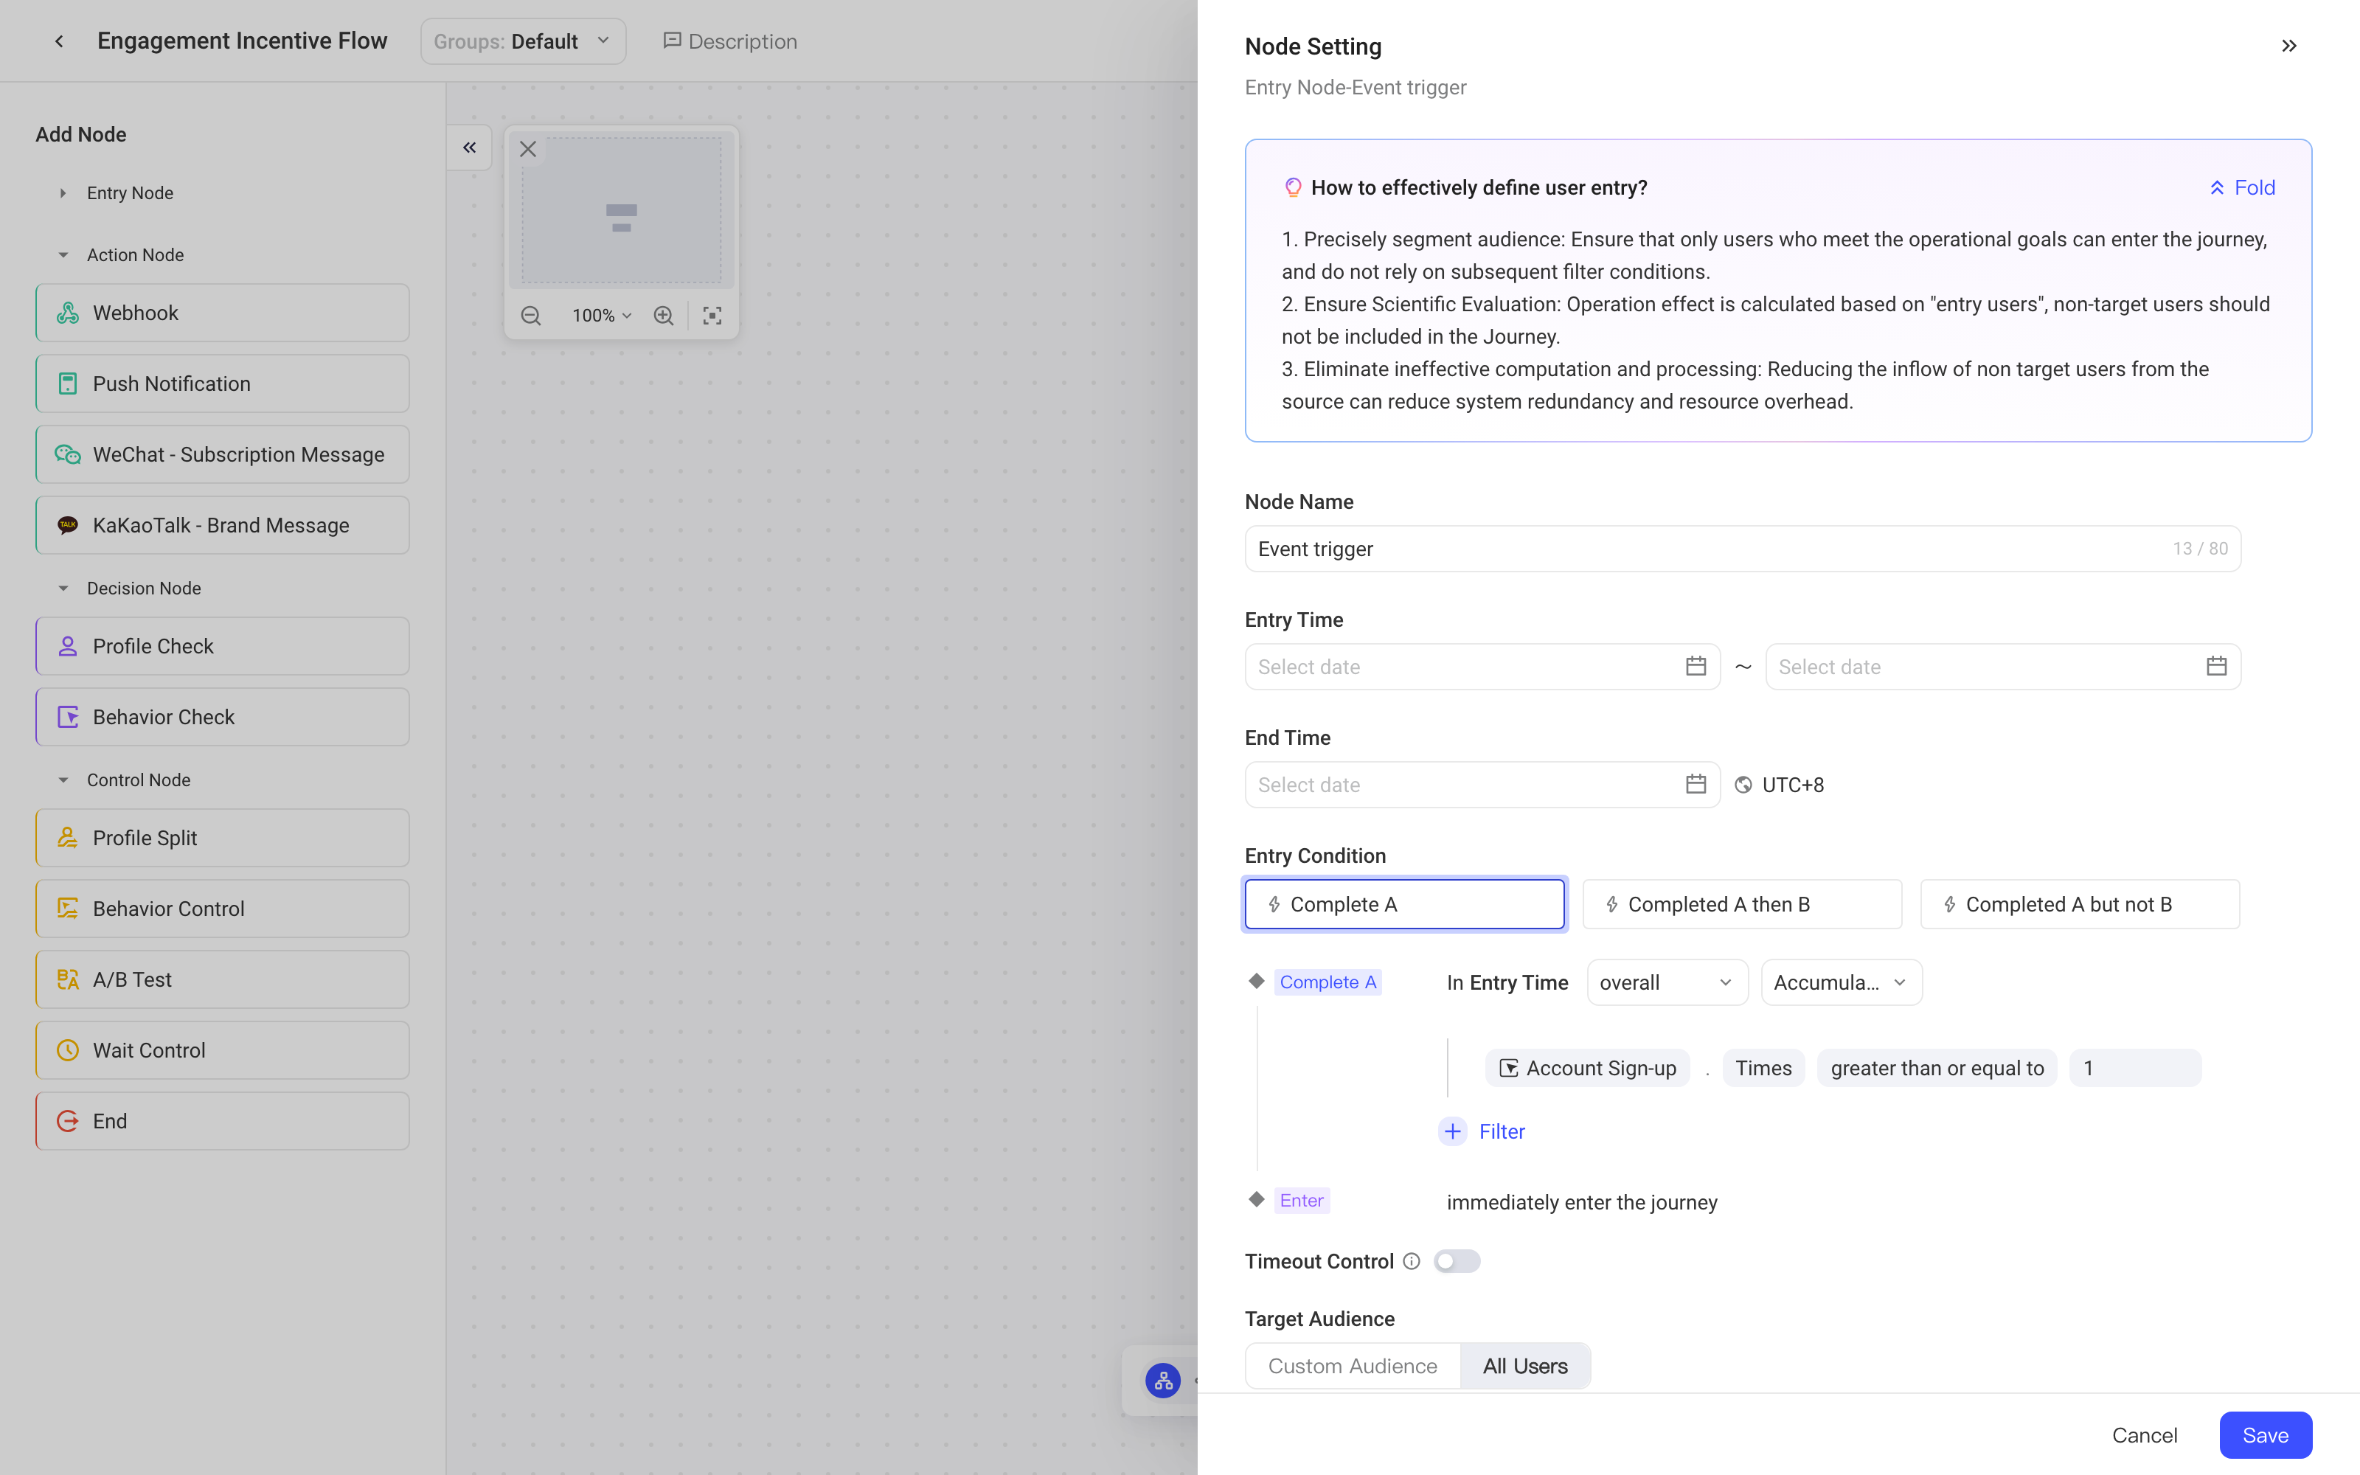This screenshot has height=1475, width=2360.
Task: Switch target audience to Custom Audience
Action: click(x=1353, y=1366)
